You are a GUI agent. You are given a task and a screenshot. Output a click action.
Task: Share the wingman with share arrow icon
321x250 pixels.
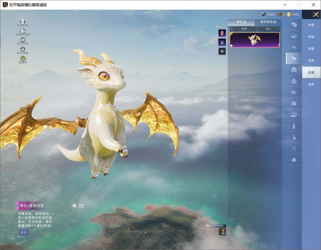point(81,206)
